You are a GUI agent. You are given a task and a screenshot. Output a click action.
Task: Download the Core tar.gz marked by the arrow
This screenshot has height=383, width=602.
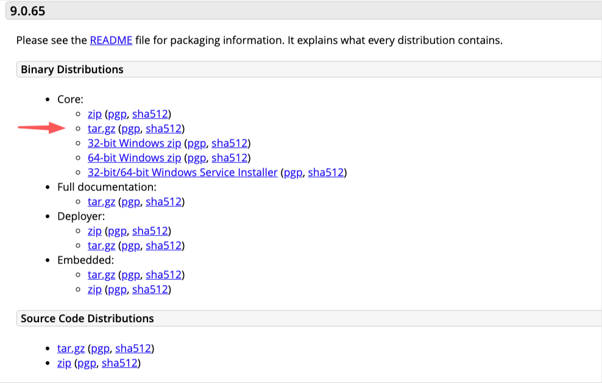click(101, 129)
